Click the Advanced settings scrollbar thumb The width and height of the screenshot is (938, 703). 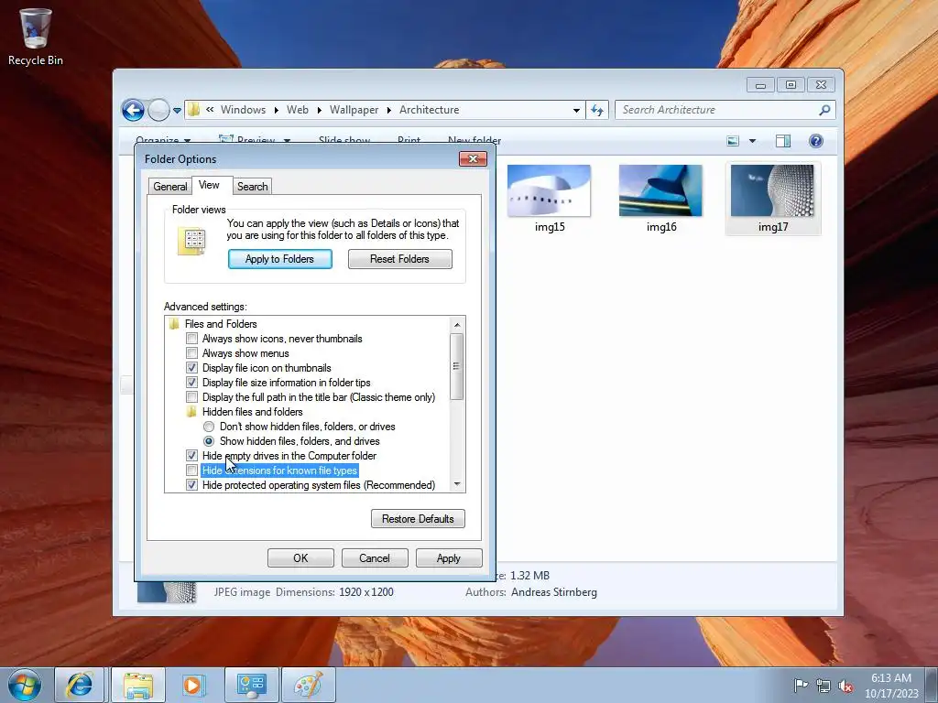point(457,366)
